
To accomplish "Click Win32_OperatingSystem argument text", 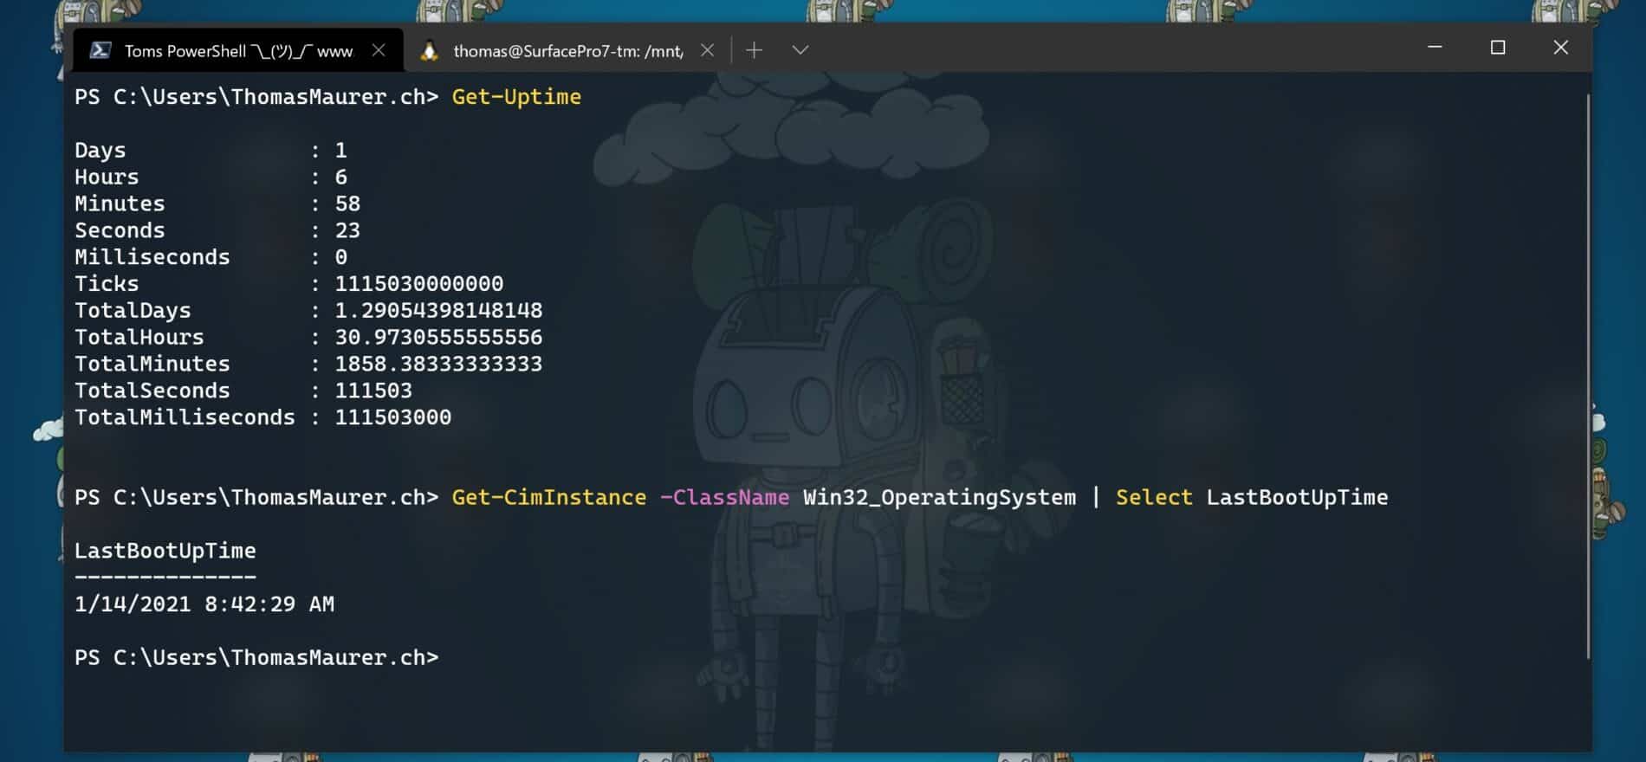I will [940, 498].
